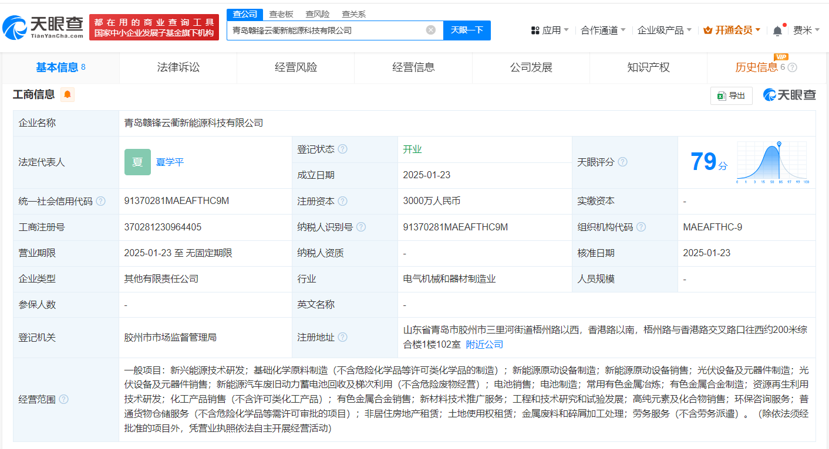This screenshot has width=829, height=449.
Task: Click help icon next to 登记状态
Action: (342, 149)
